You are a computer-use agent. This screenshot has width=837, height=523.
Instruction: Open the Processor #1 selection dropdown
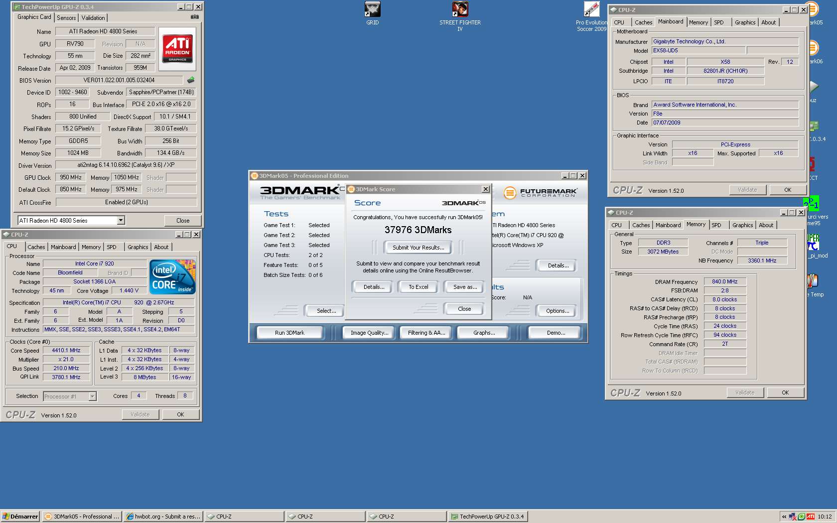92,396
